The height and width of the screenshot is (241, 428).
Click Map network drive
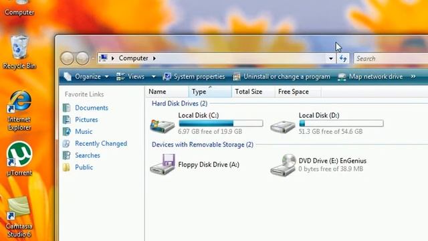[370, 76]
